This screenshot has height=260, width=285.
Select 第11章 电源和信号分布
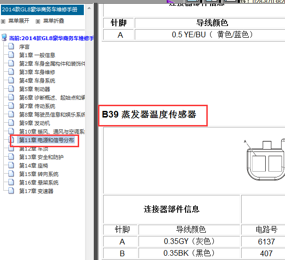click(47, 140)
